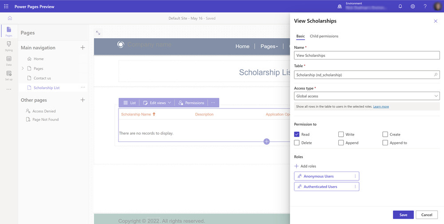Screen dimensions: 444x224
Task: Click into the Name input field
Action: click(x=367, y=56)
